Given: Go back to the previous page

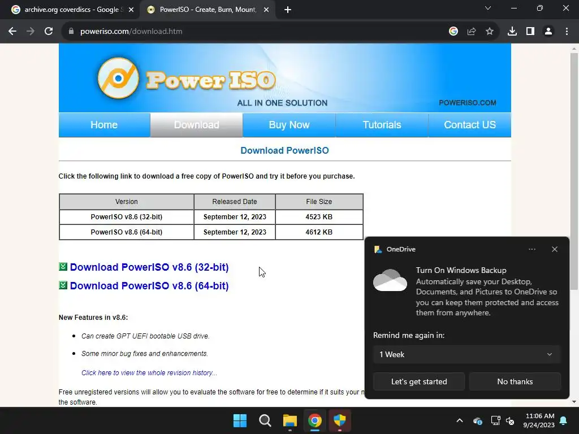Looking at the screenshot, I should [12, 32].
